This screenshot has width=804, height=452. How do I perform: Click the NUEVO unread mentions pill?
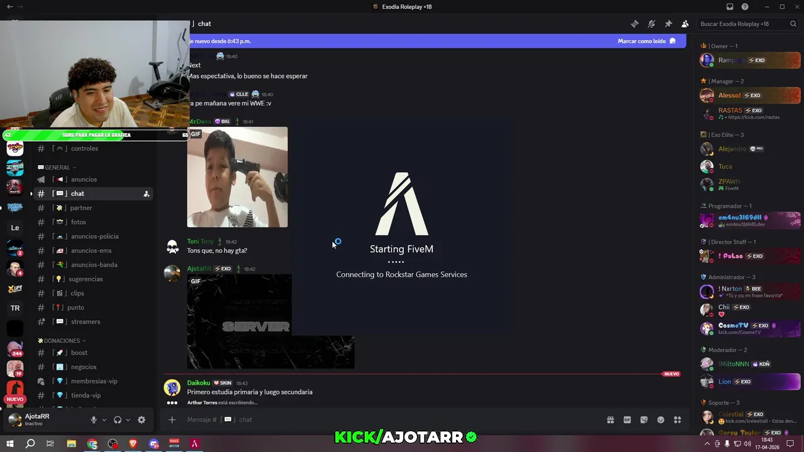tap(15, 399)
